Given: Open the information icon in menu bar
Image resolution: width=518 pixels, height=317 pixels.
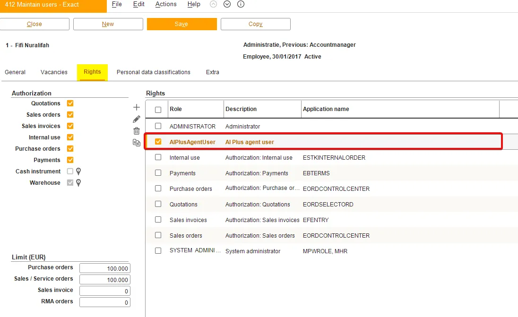Looking at the screenshot, I should (241, 4).
